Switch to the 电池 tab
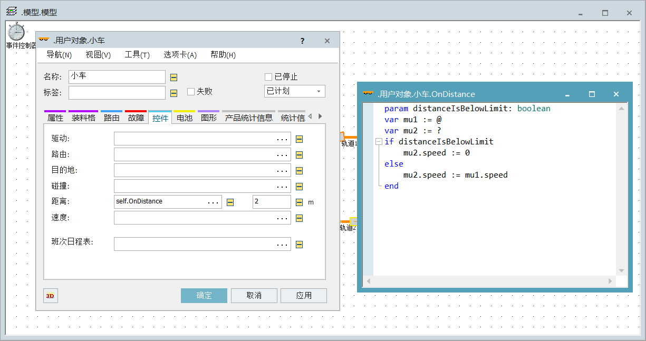This screenshot has height=341, width=646. pyautogui.click(x=185, y=118)
